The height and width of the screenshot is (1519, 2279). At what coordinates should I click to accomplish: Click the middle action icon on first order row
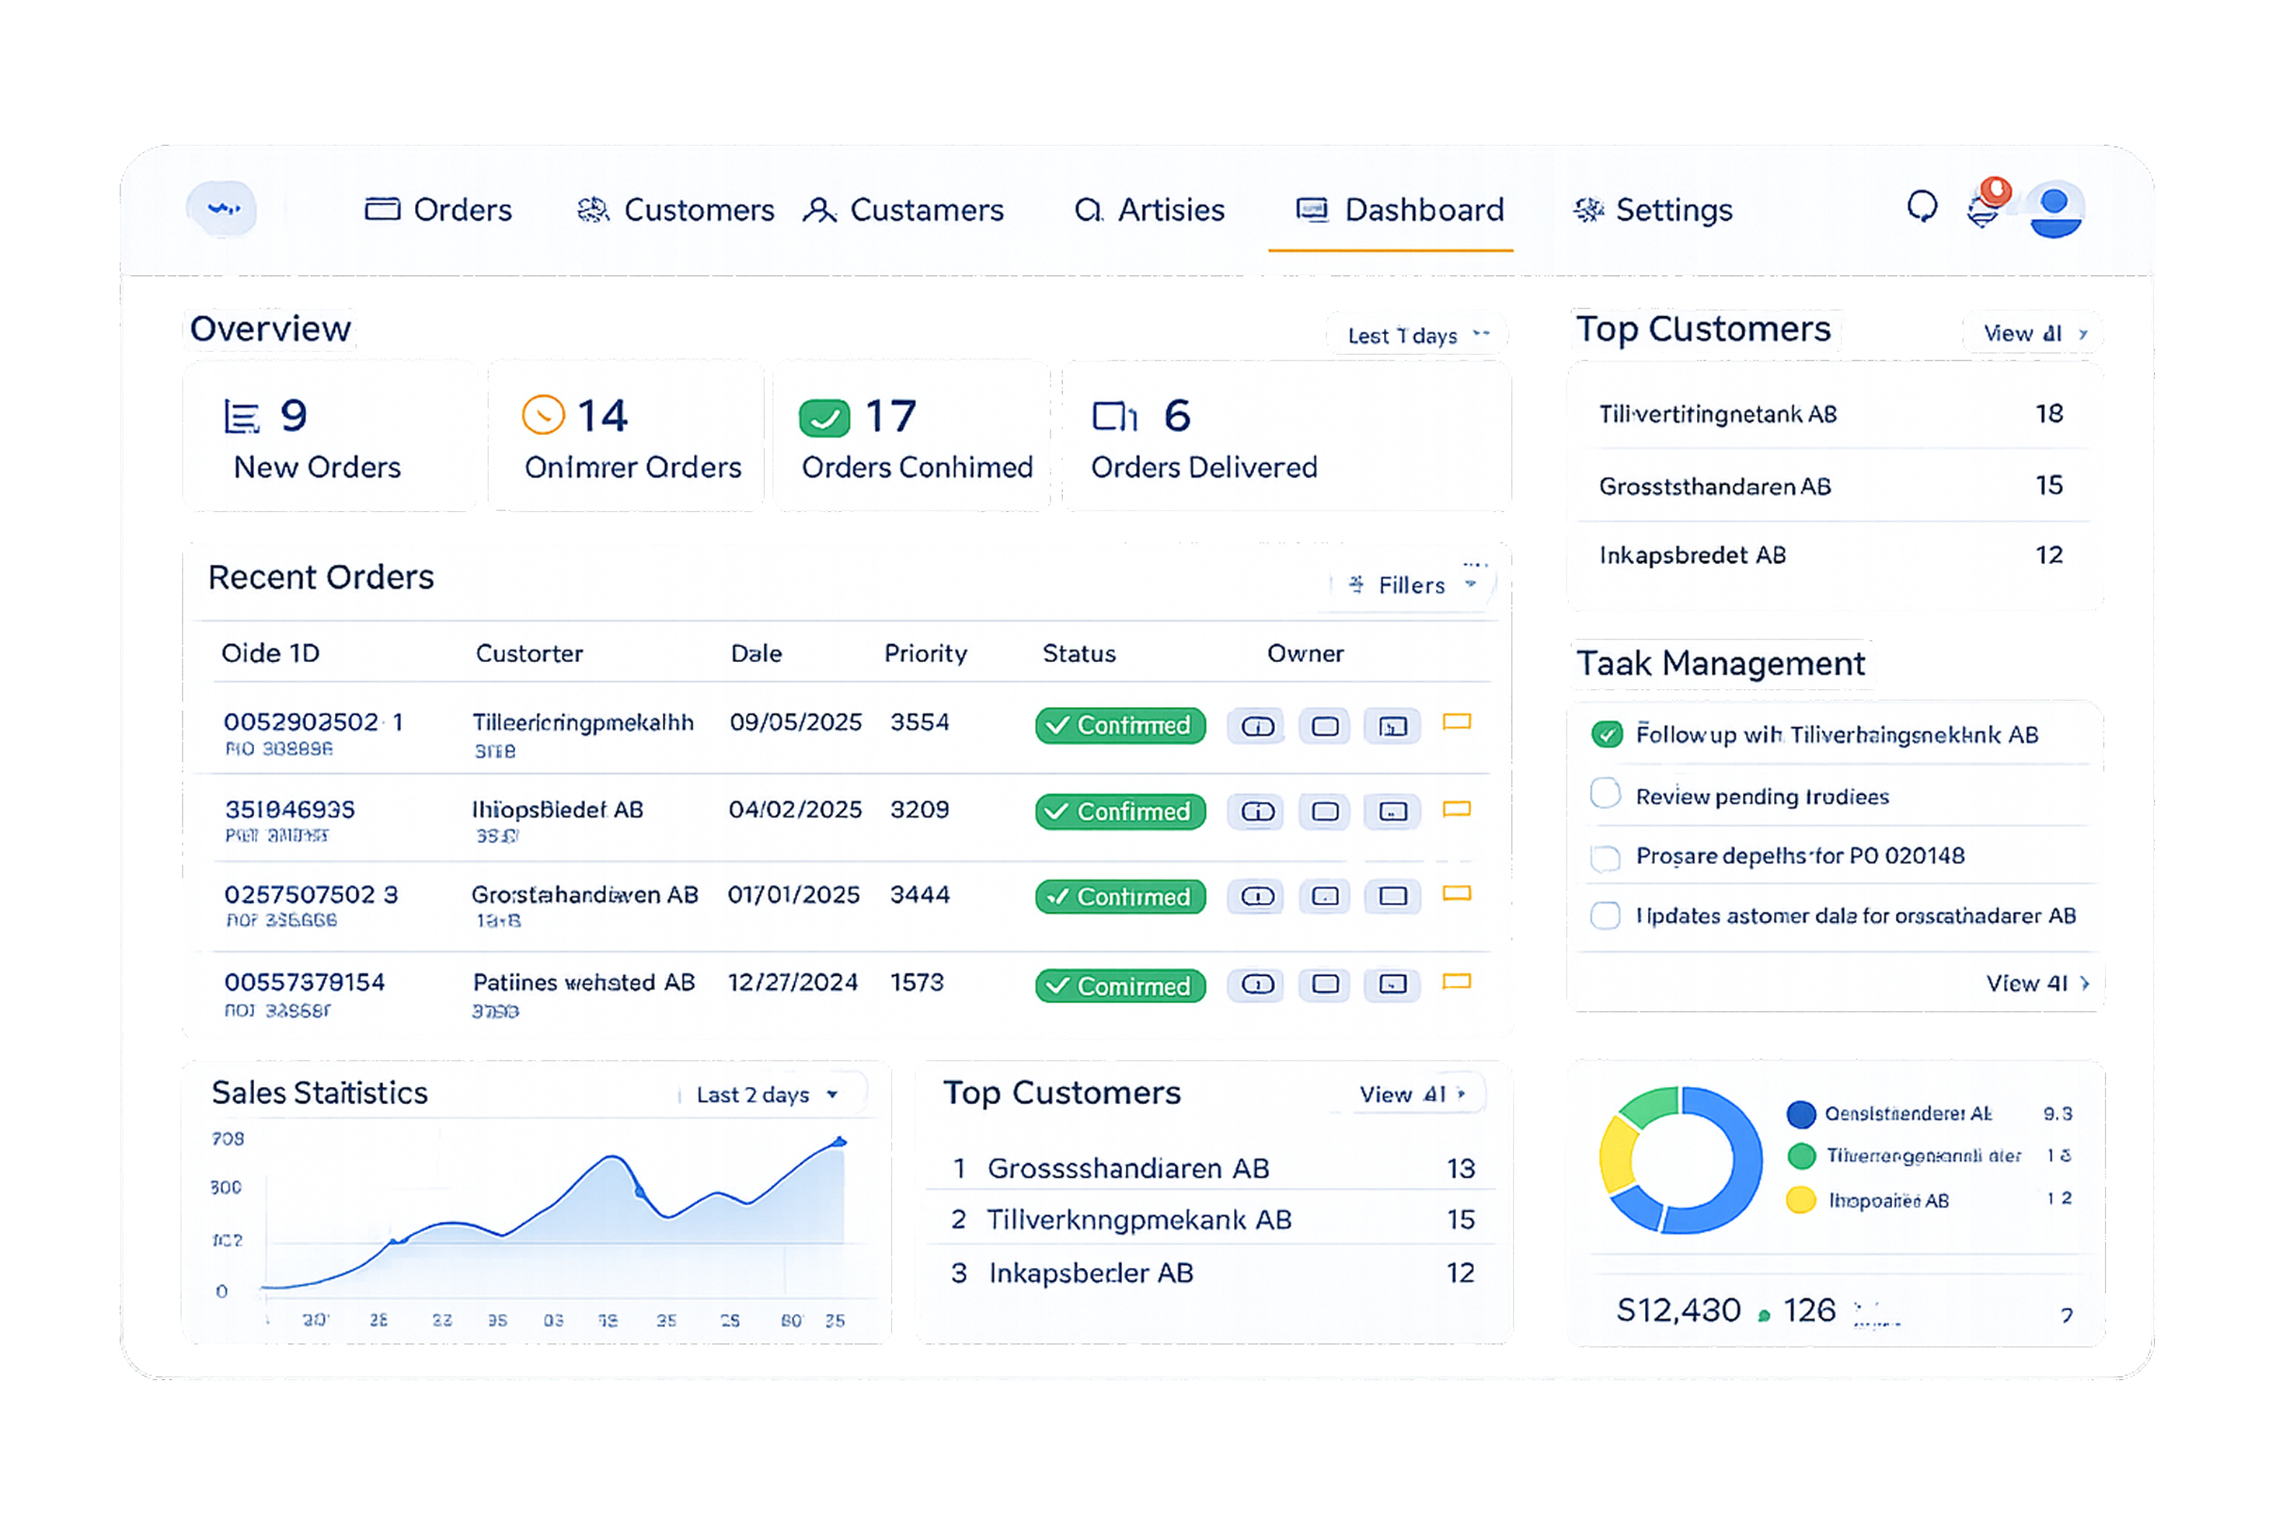tap(1324, 726)
